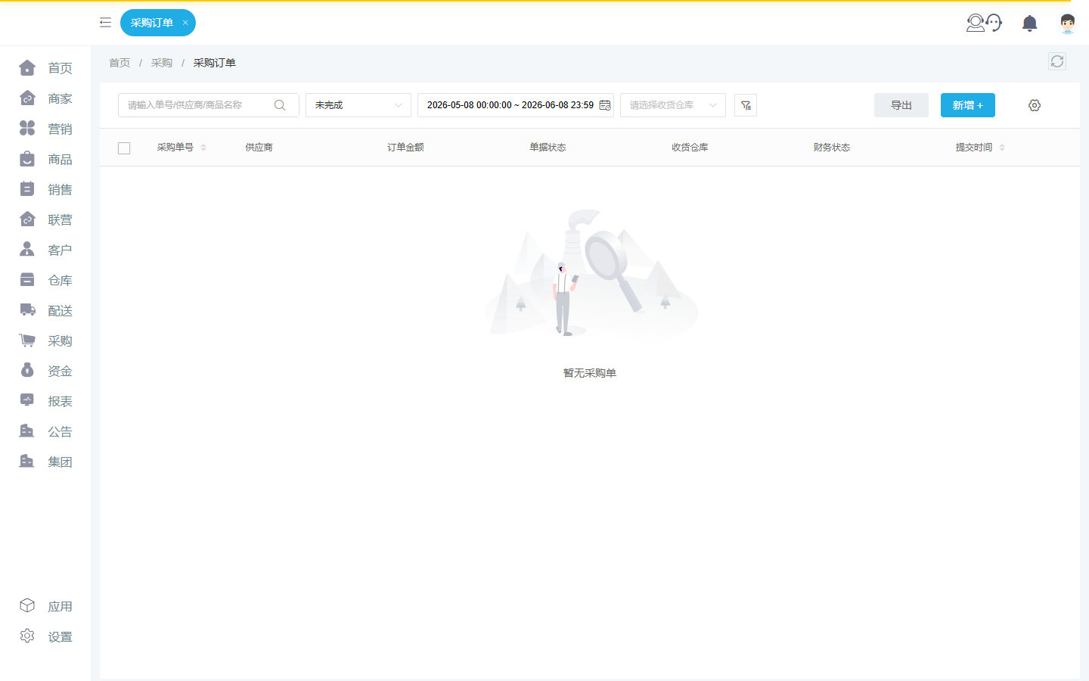Click the calendar icon in date range

pos(605,105)
